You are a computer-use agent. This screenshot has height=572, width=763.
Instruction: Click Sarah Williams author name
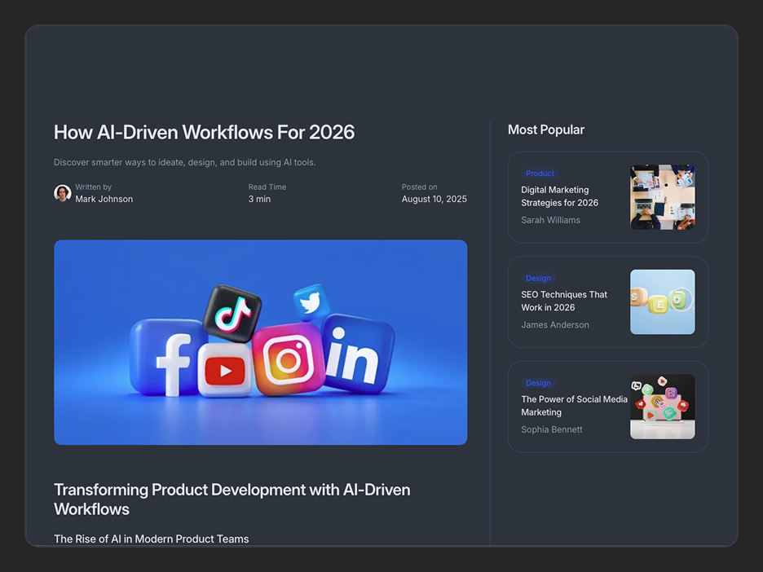(x=550, y=220)
